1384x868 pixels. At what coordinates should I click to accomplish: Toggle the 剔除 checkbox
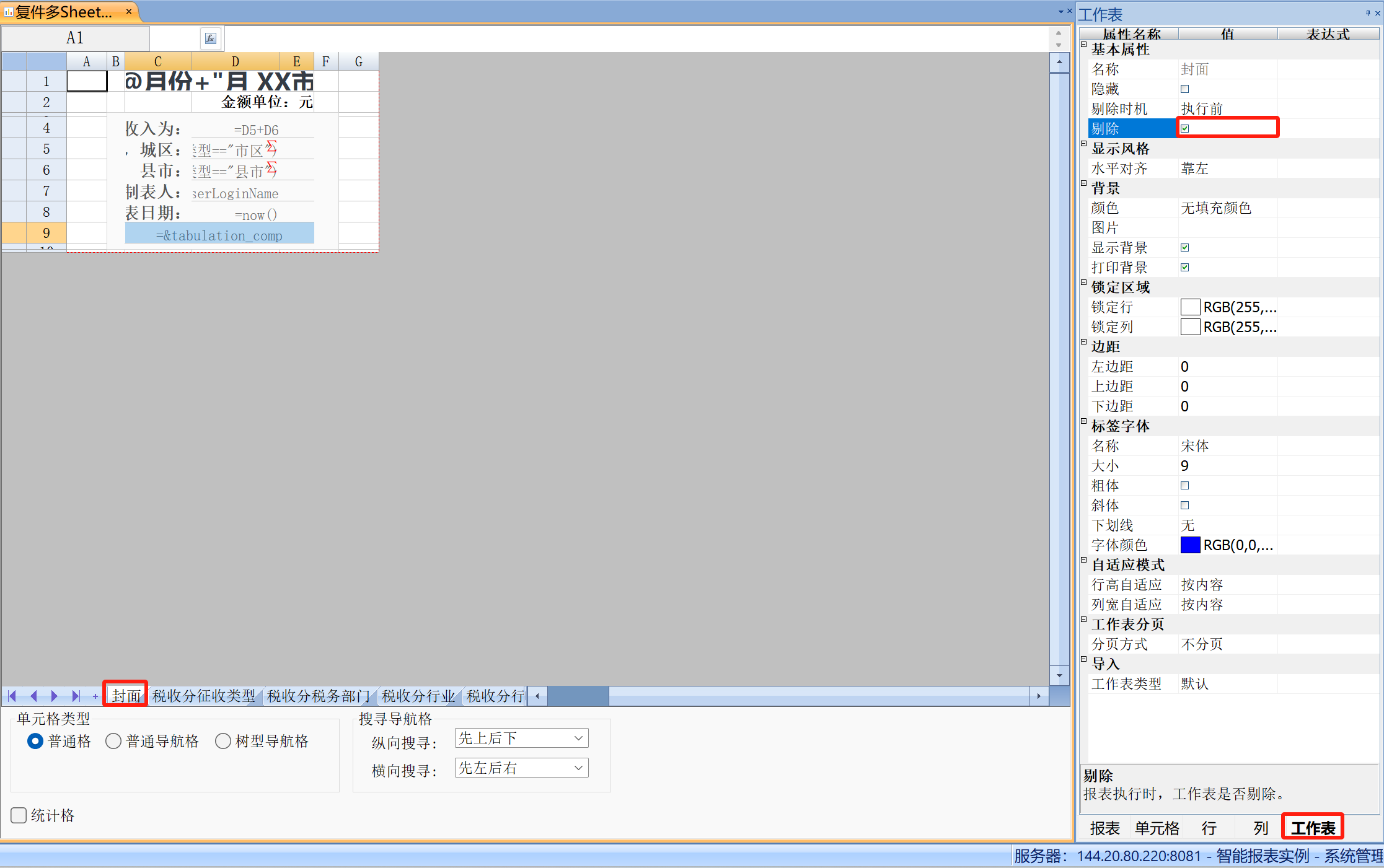1184,128
